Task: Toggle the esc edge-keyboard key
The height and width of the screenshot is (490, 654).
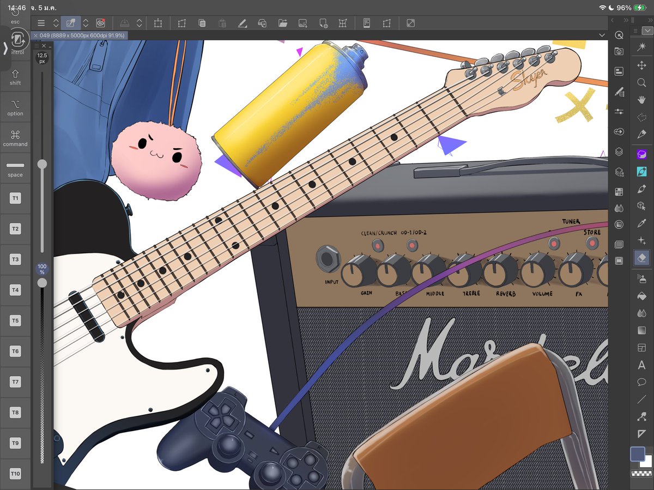Action: [15, 16]
